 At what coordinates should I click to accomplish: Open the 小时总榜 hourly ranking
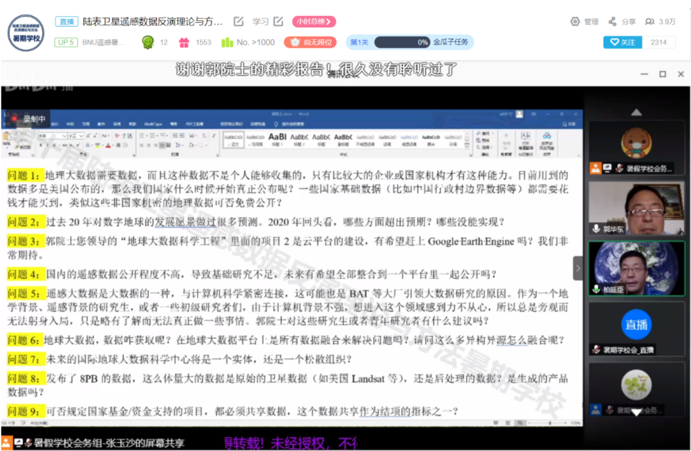coord(314,22)
